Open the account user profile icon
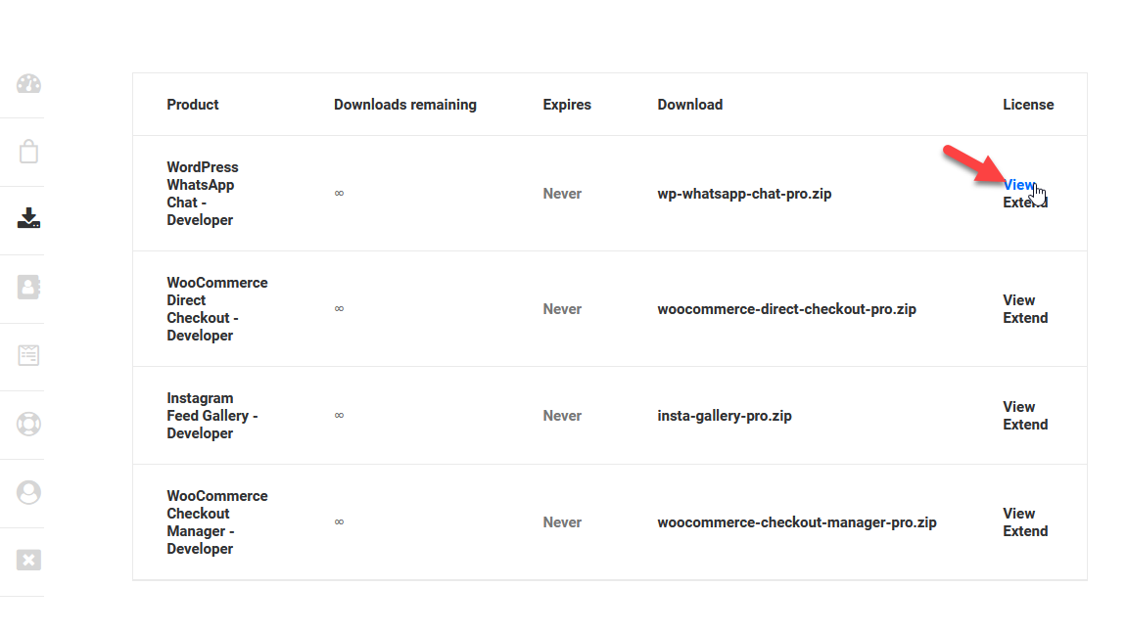 28,492
